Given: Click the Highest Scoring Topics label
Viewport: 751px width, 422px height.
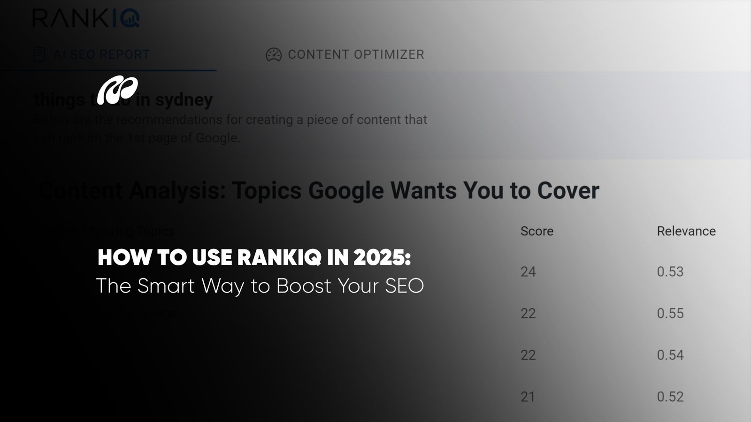Looking at the screenshot, I should (109, 231).
